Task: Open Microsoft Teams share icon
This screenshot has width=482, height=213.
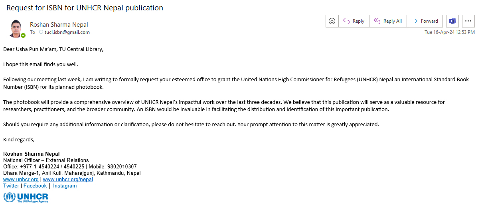Action: tap(452, 21)
